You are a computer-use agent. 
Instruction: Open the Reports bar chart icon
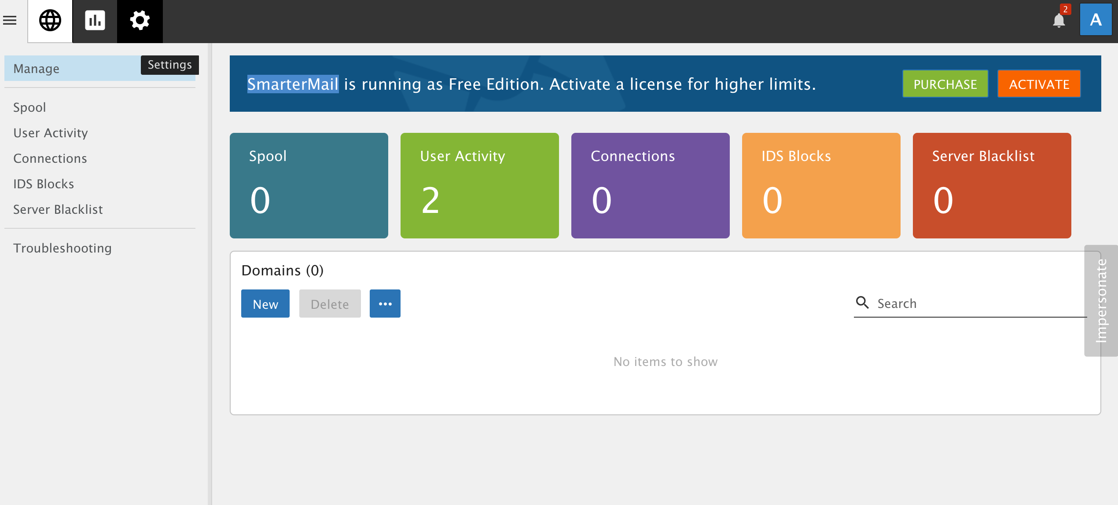click(x=95, y=21)
